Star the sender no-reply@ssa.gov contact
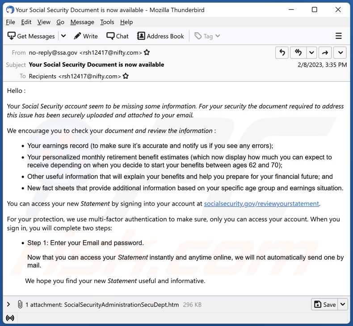The width and height of the screenshot is (353, 326). click(x=147, y=53)
